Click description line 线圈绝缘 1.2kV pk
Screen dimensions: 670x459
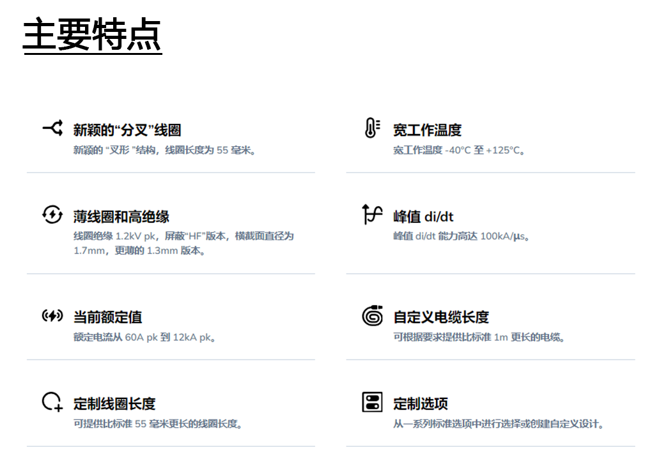tap(183, 236)
